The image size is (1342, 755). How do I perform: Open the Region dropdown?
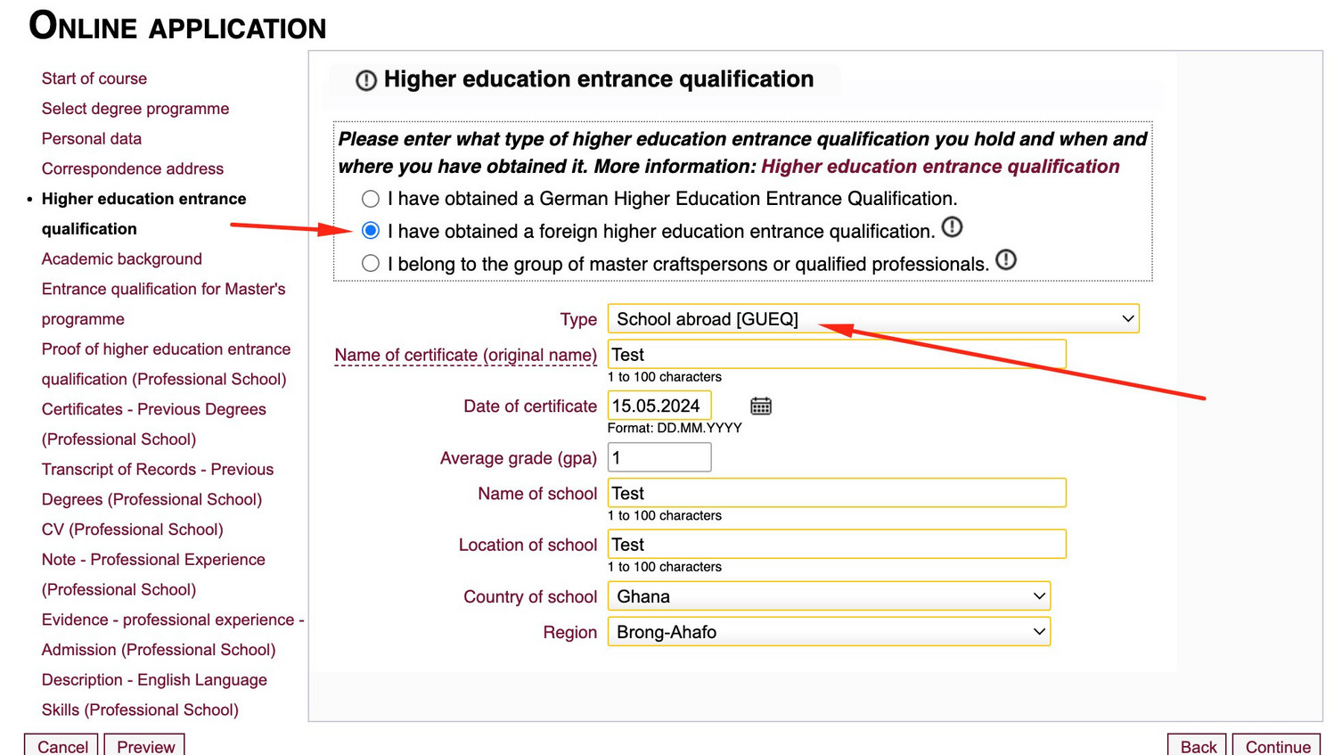tap(828, 632)
